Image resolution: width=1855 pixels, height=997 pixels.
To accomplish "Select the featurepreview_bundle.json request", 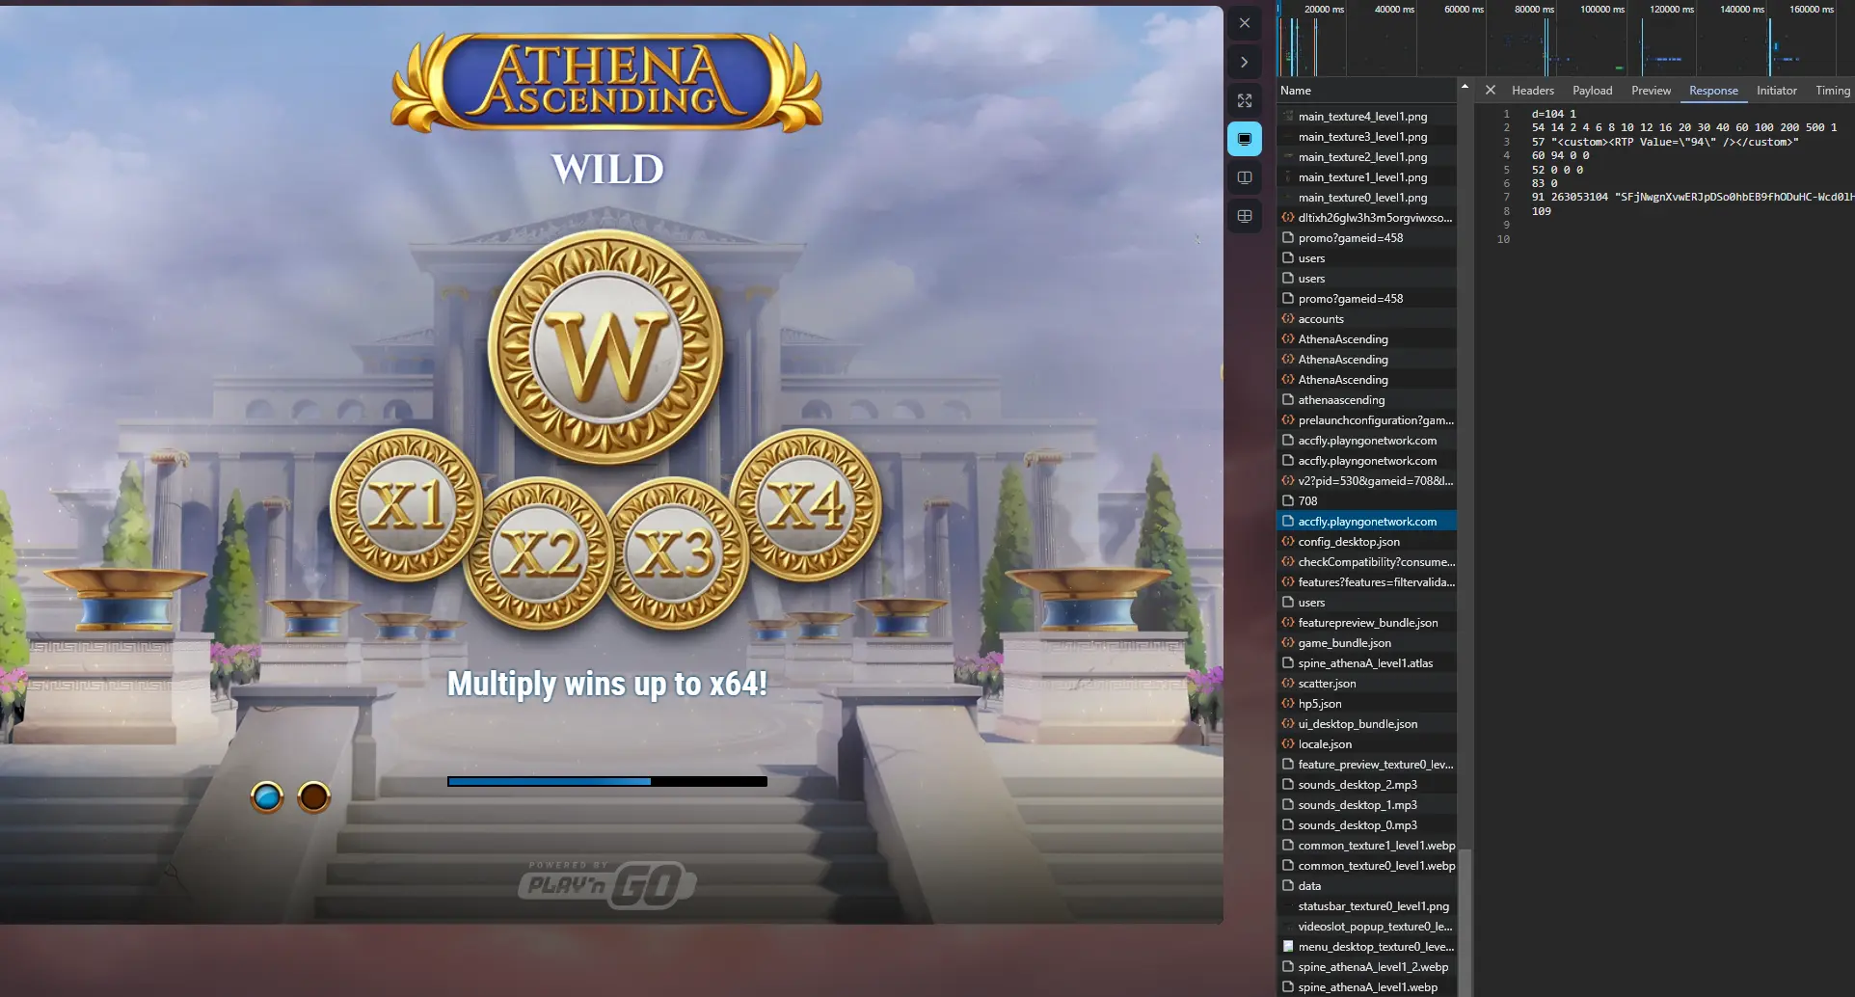I will click(1366, 622).
